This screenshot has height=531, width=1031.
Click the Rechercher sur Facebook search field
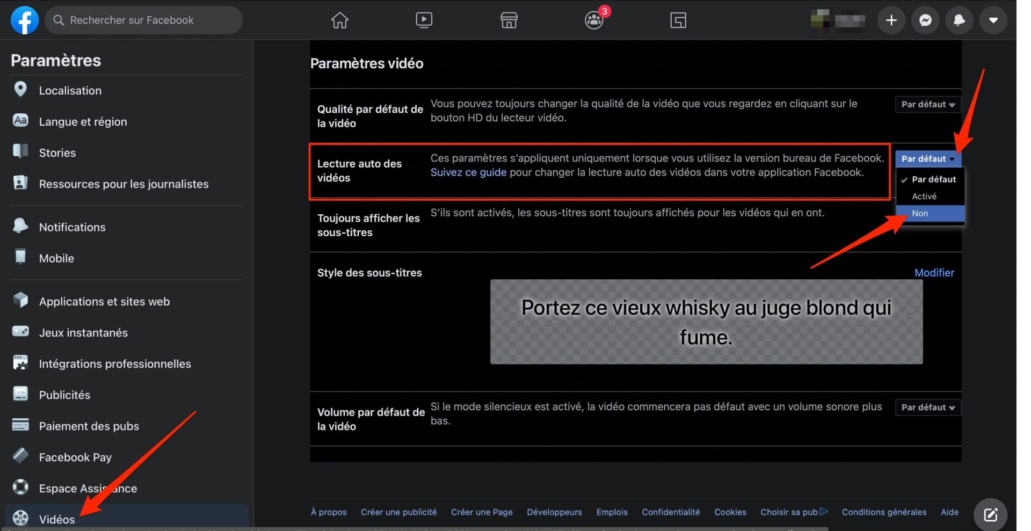[144, 20]
